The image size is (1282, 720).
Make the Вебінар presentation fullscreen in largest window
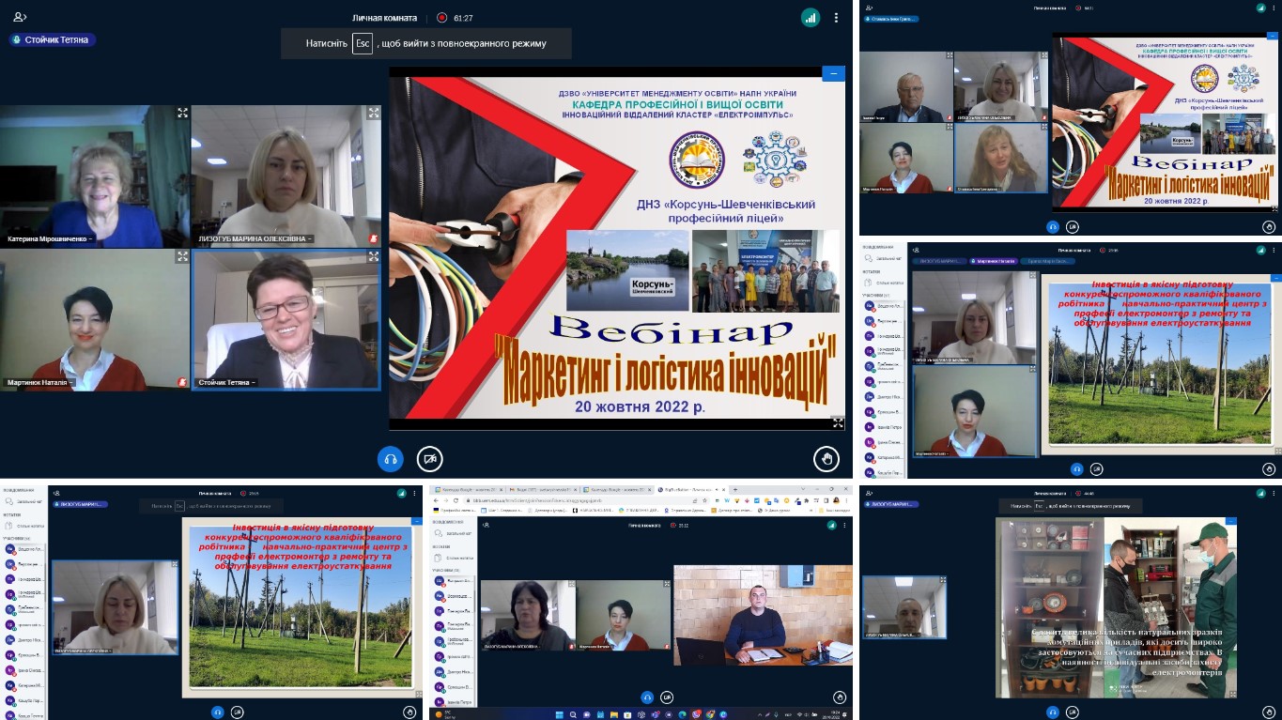[x=838, y=422]
